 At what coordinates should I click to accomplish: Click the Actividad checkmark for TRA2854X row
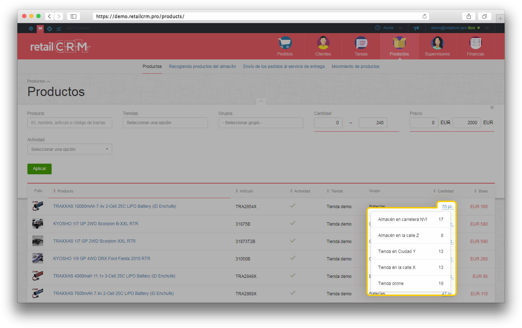[293, 206]
